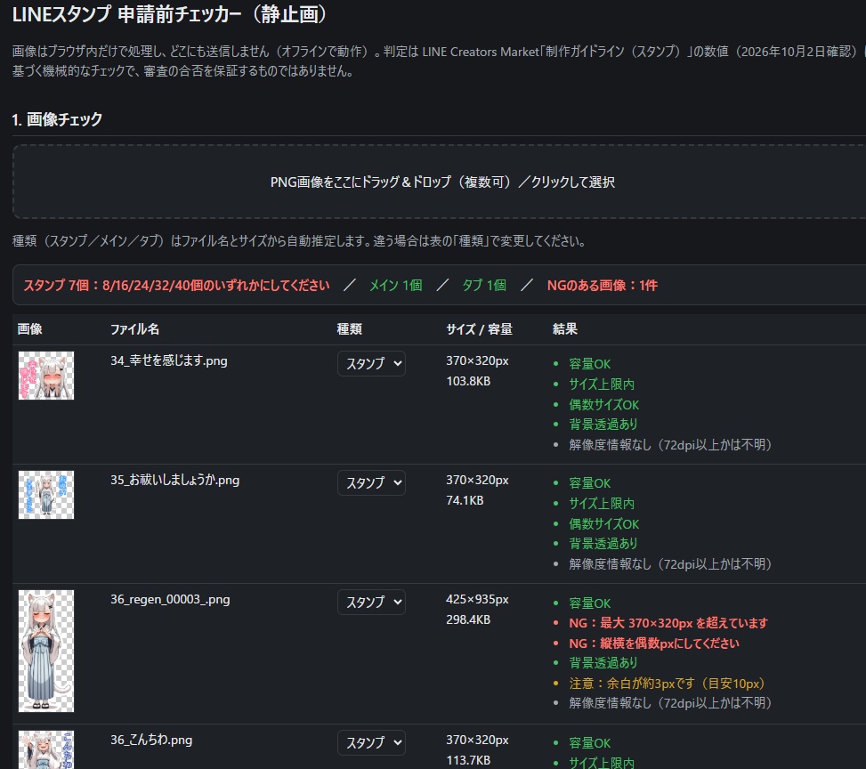Select file name 36_こんちわ.png
This screenshot has height=769, width=866.
click(x=151, y=740)
